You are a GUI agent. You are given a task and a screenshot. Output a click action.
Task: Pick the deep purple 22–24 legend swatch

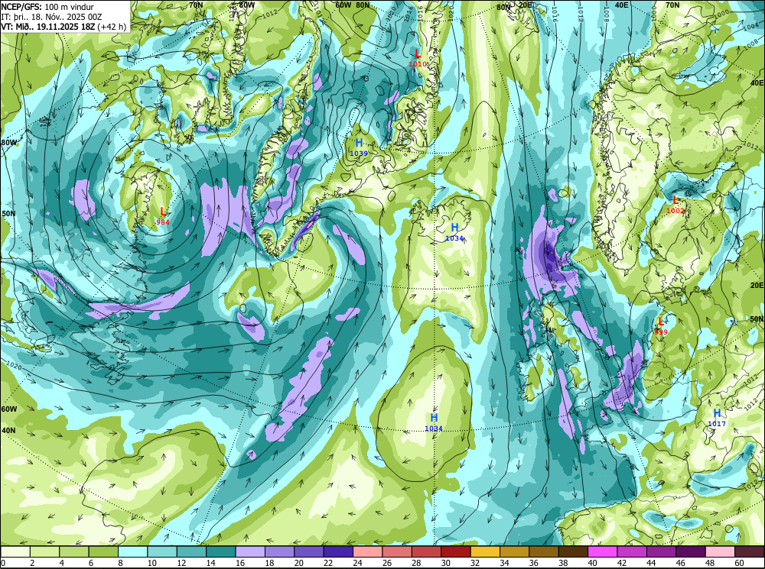(339, 551)
